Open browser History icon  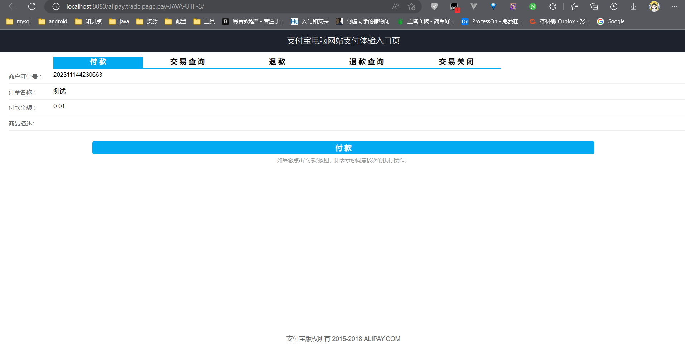pyautogui.click(x=614, y=6)
